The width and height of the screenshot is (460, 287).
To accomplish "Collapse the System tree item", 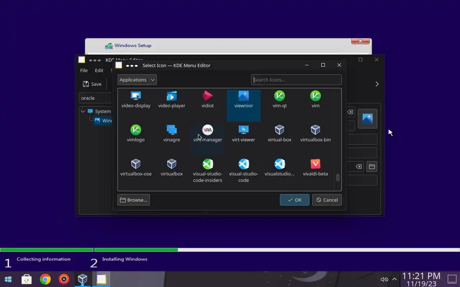I will point(83,111).
